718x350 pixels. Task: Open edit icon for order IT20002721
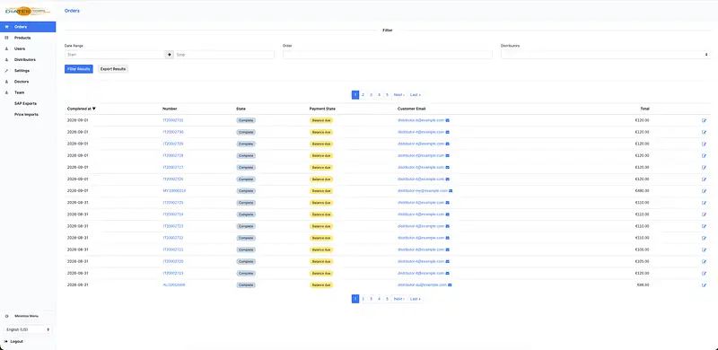tap(704, 249)
